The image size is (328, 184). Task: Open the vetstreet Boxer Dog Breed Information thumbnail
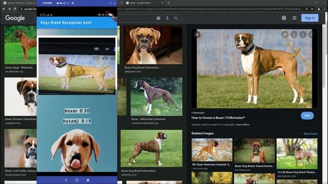pos(151,148)
